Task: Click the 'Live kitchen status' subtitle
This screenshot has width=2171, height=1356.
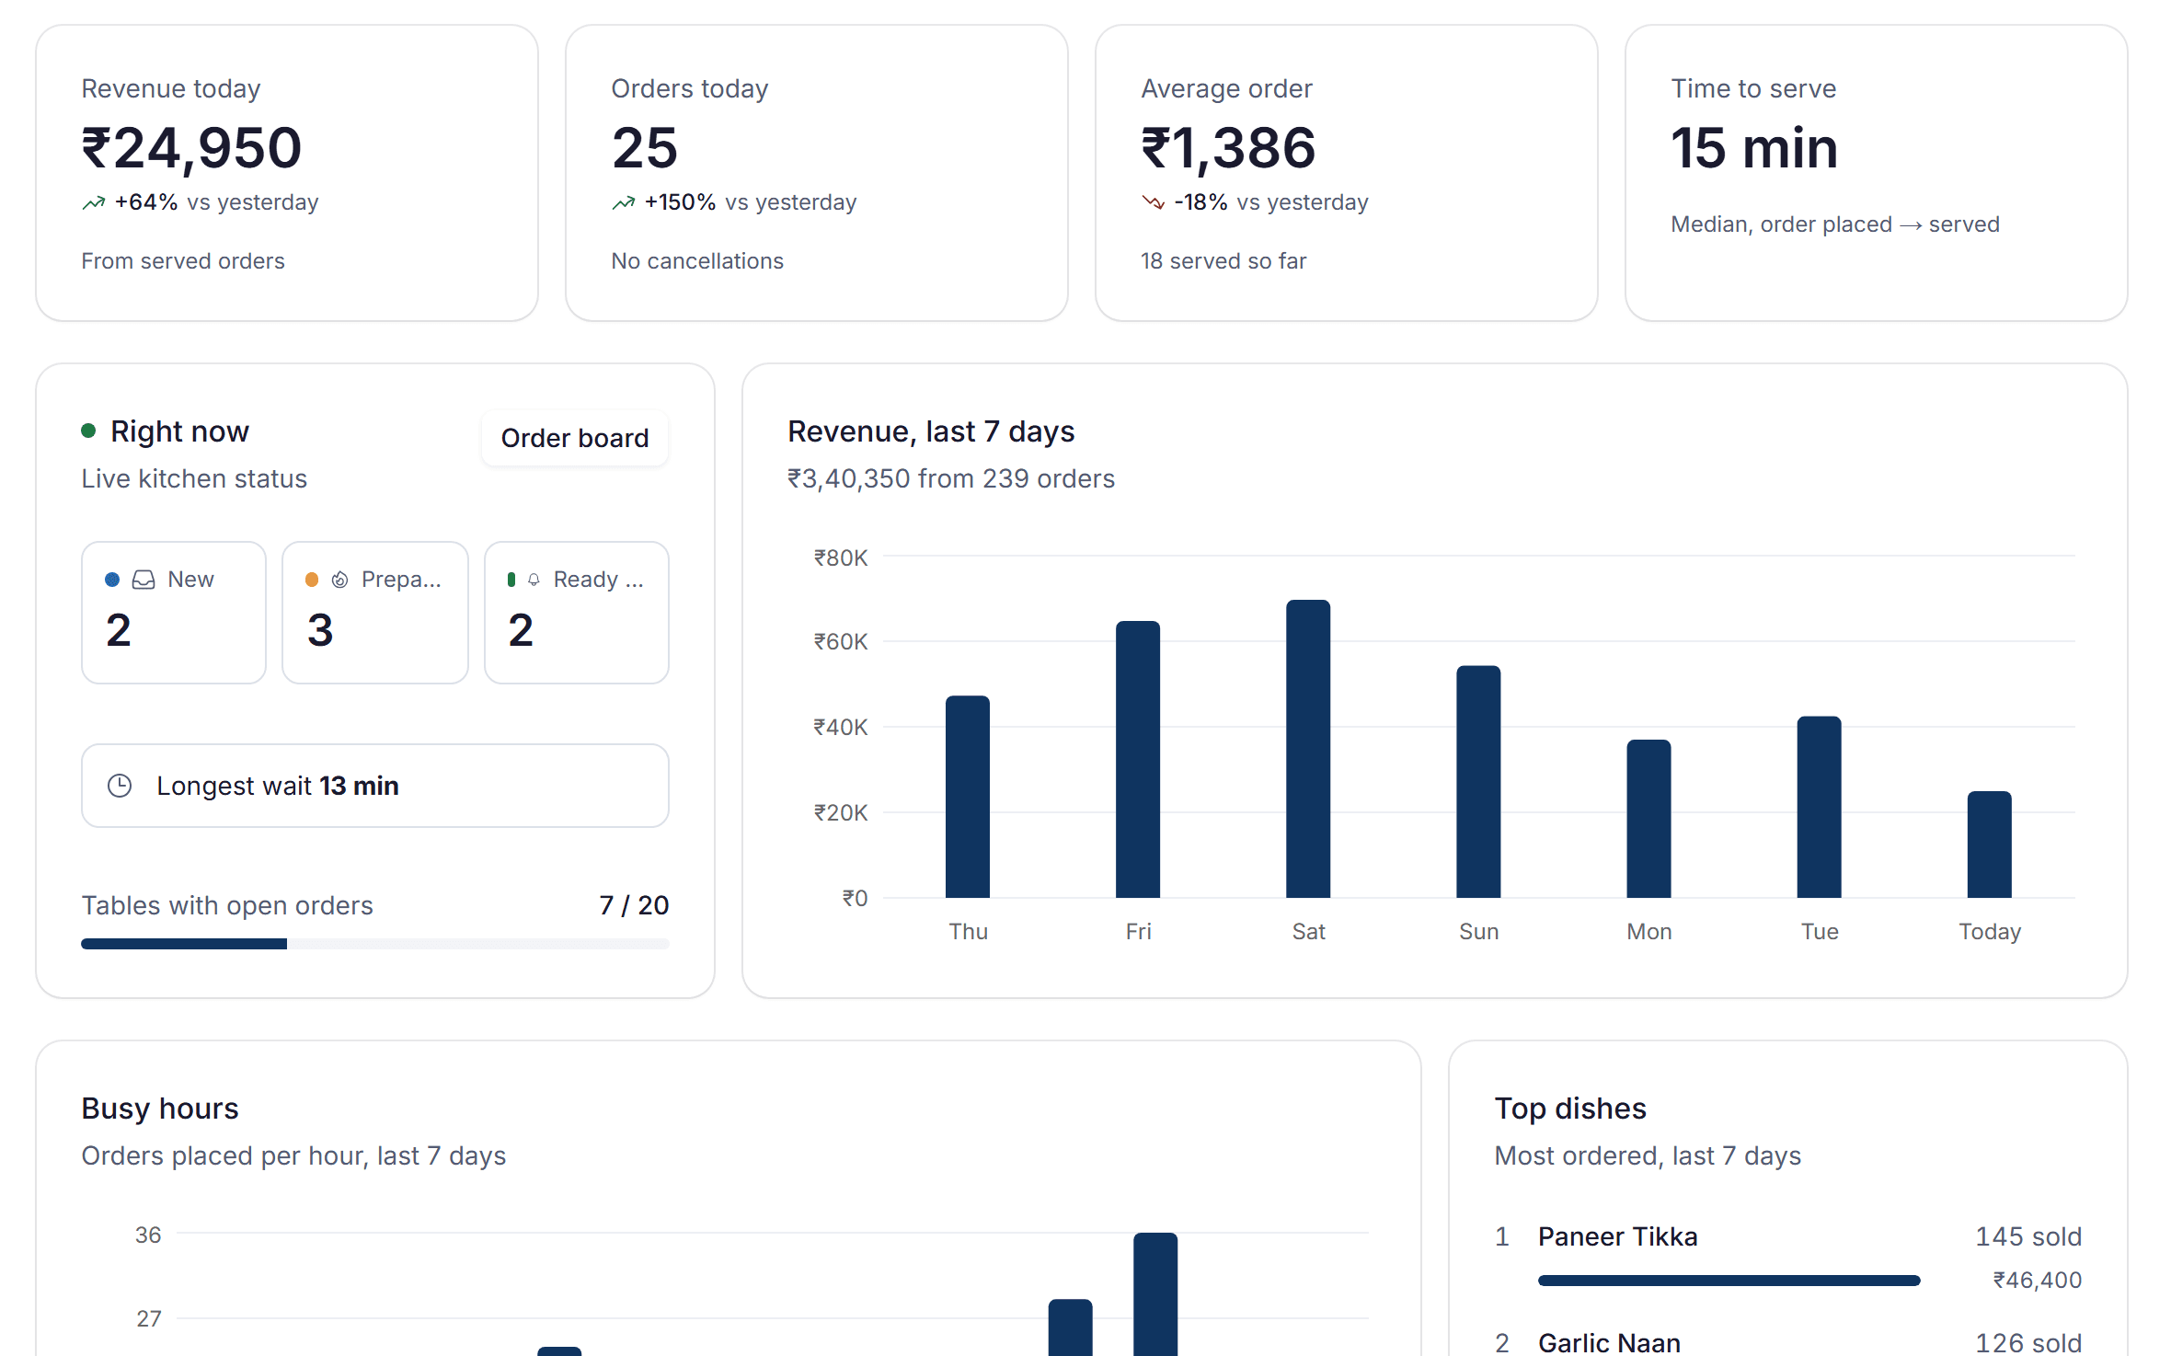Action: (194, 478)
